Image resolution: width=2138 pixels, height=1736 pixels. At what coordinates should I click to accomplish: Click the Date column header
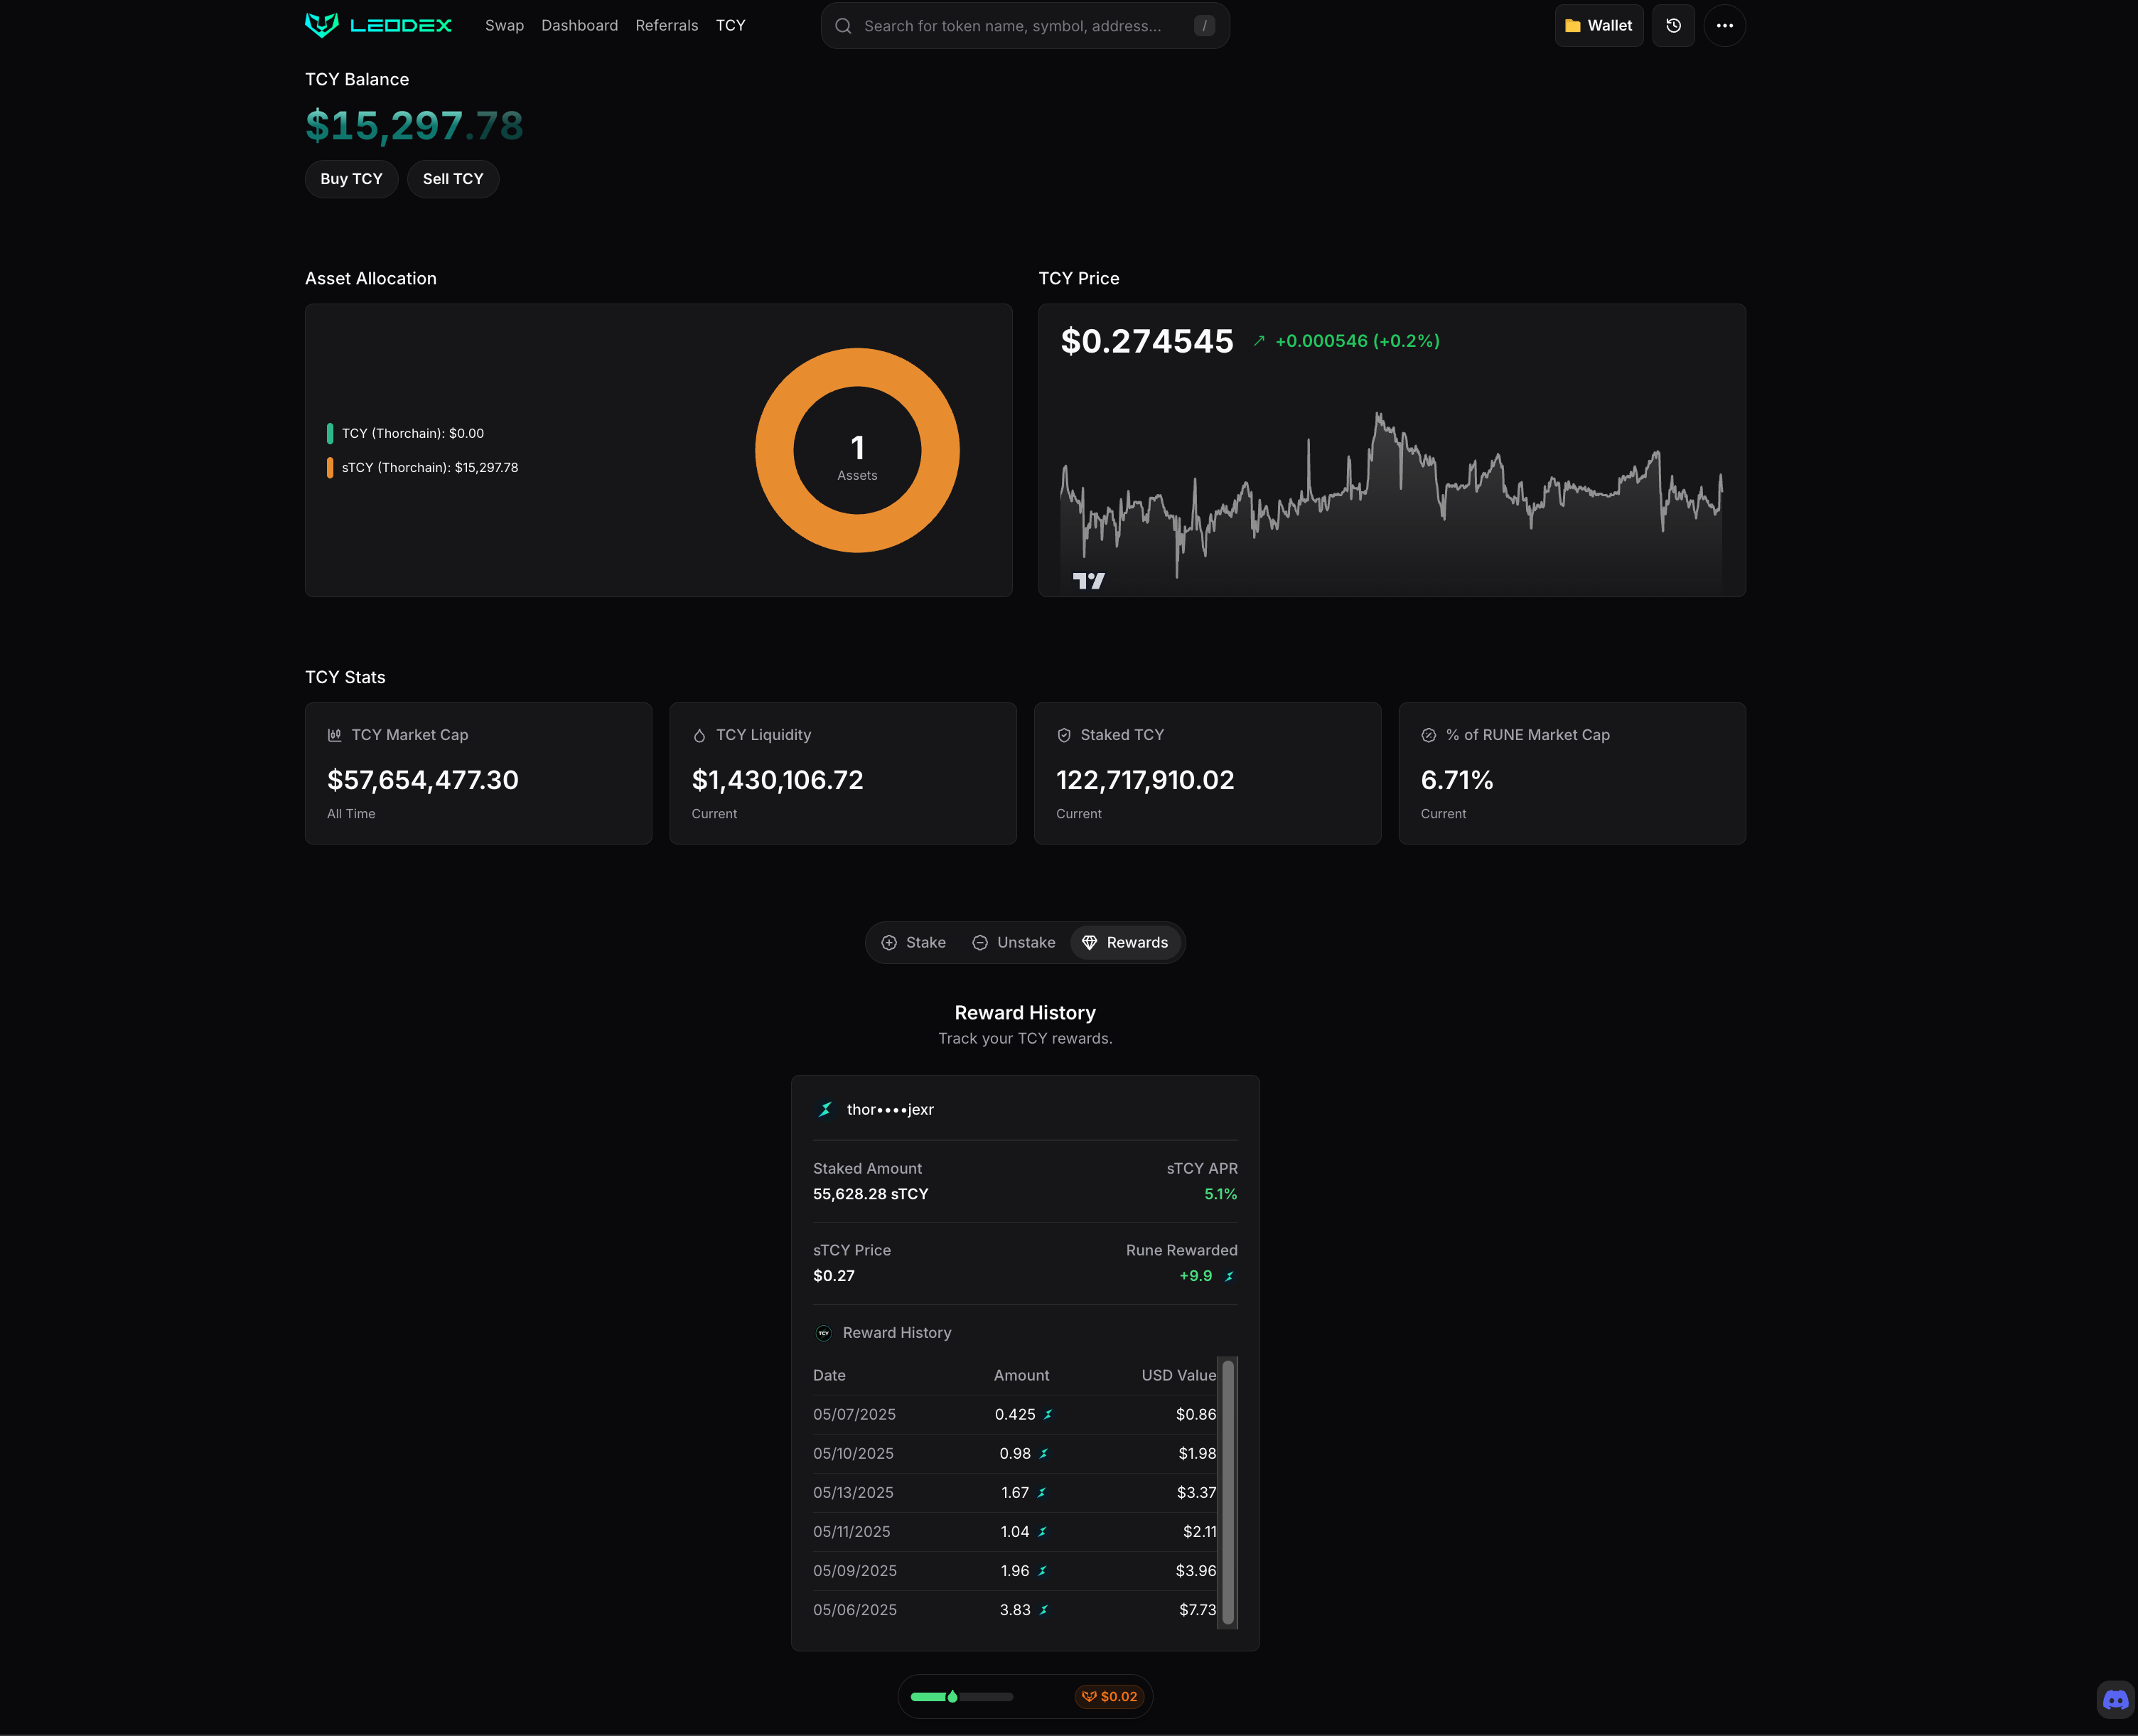tap(829, 1375)
